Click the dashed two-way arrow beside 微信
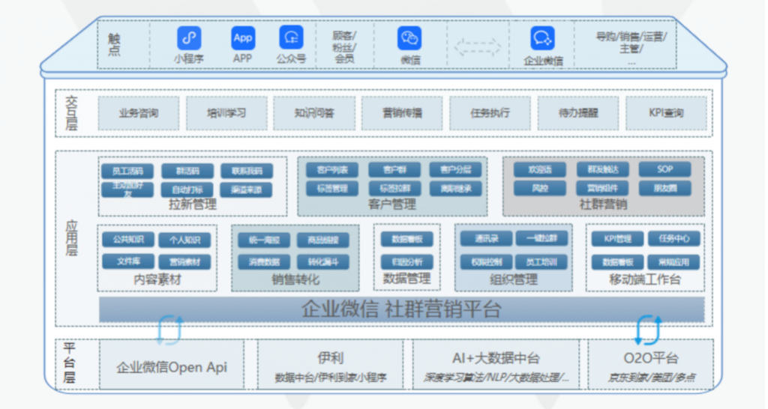The height and width of the screenshot is (409, 768). tap(478, 47)
